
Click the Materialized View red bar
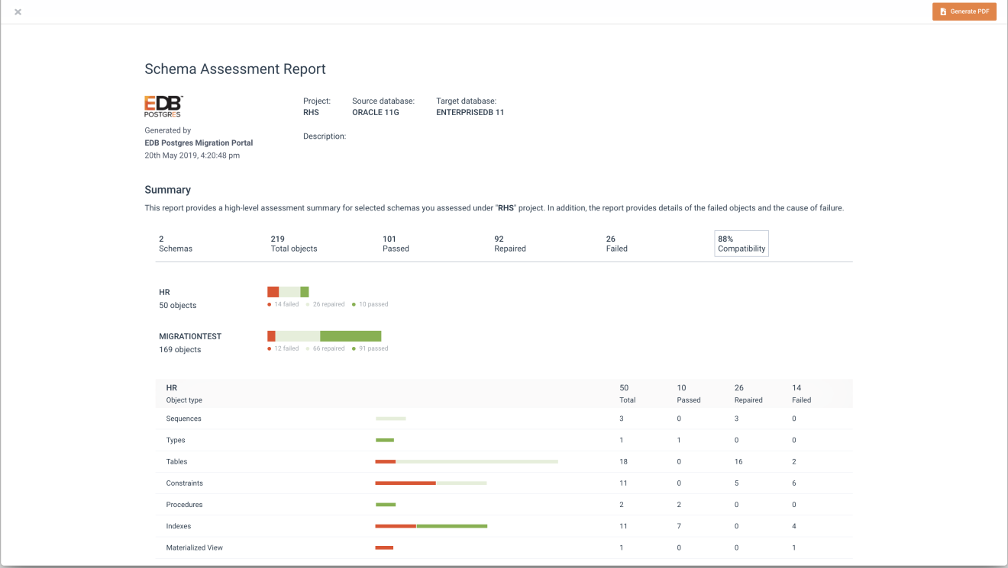coord(384,547)
